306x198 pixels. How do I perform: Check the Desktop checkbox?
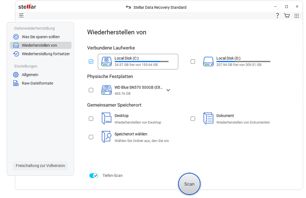pos(91,118)
